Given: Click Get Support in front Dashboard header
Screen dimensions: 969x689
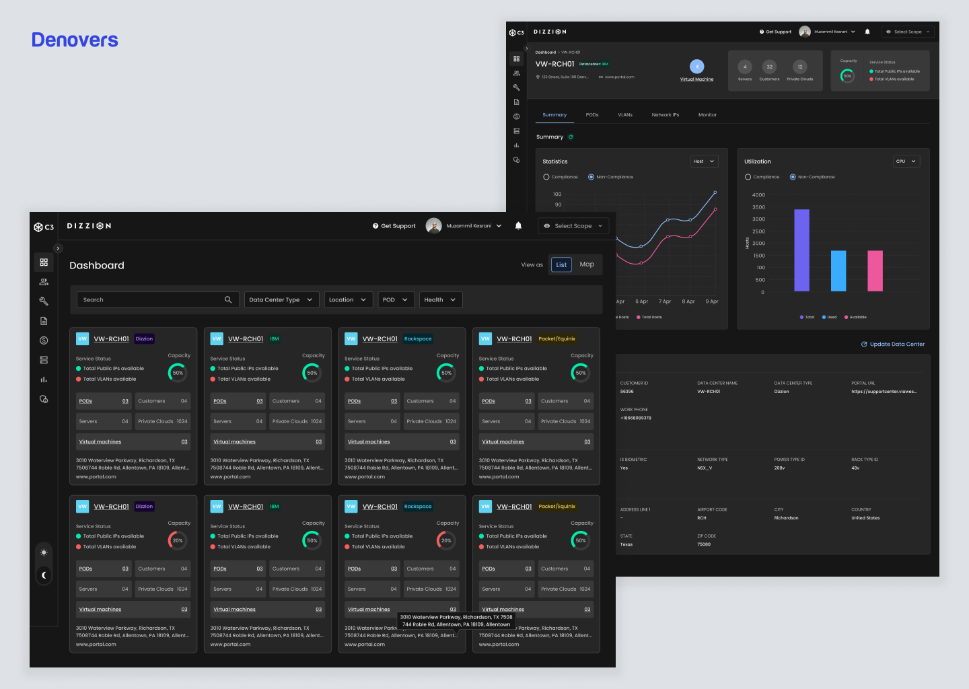Looking at the screenshot, I should (394, 226).
